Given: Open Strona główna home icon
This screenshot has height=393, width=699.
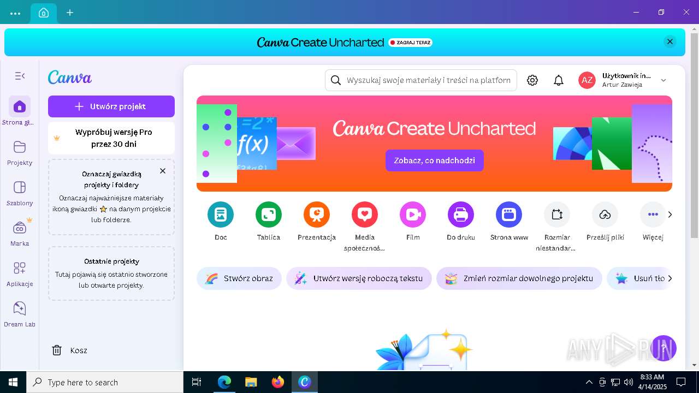Looking at the screenshot, I should 20,106.
